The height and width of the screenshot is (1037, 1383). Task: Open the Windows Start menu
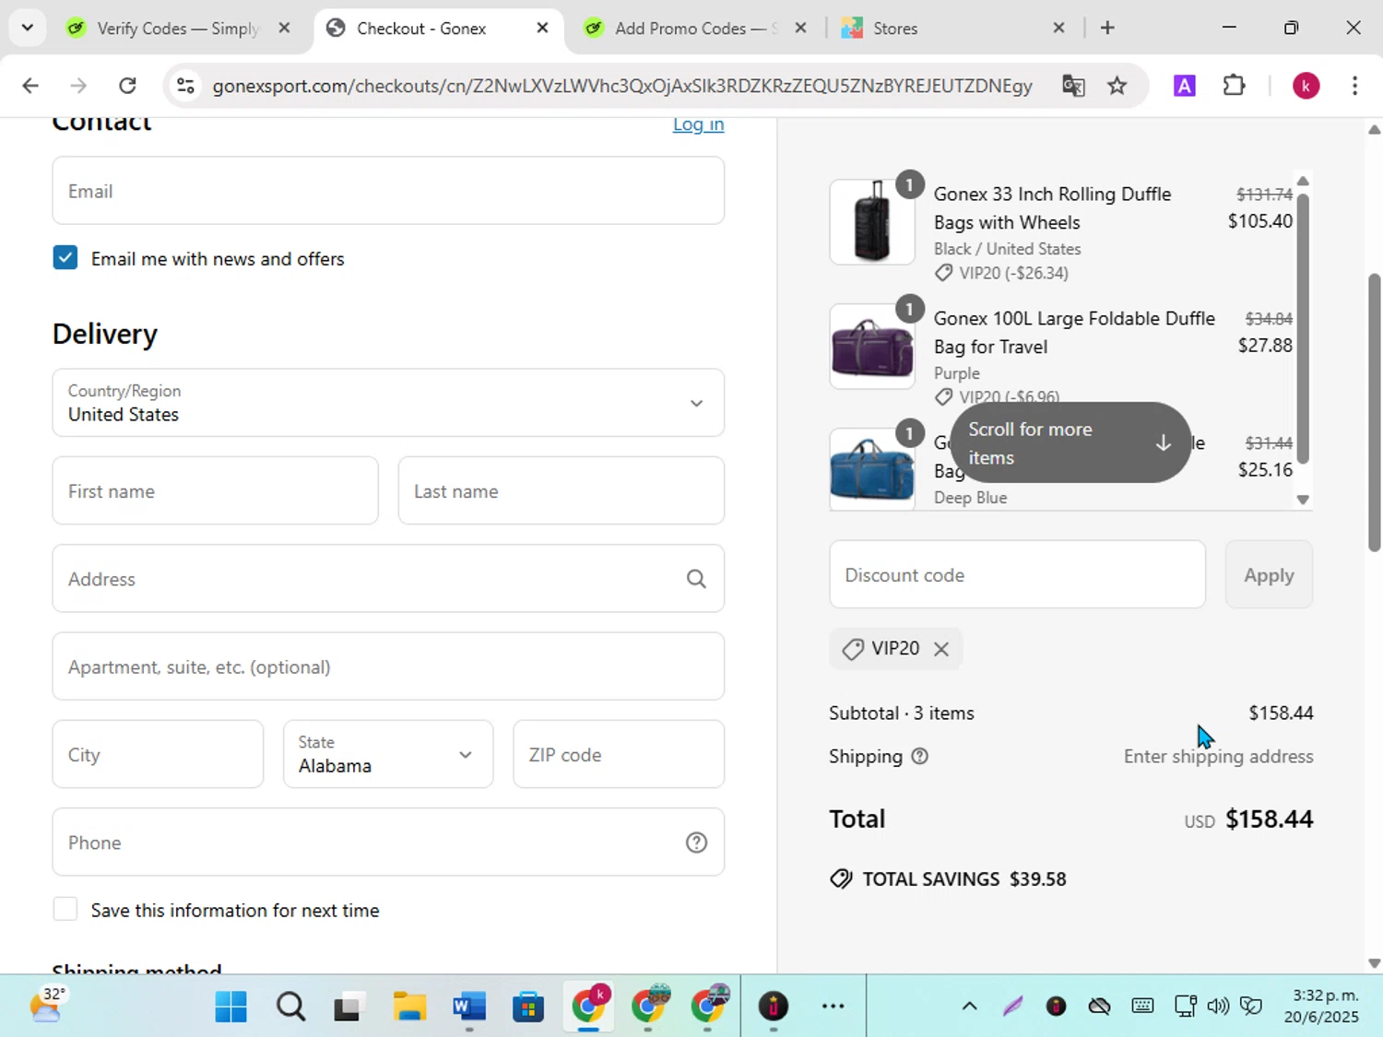(230, 1007)
